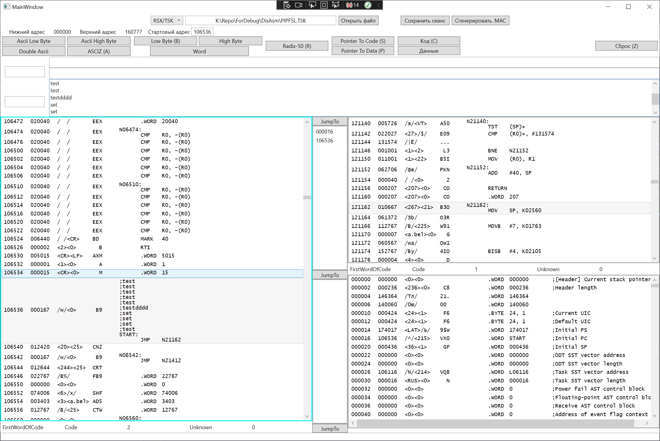Enable Track Focused Element icon

coord(336,5)
